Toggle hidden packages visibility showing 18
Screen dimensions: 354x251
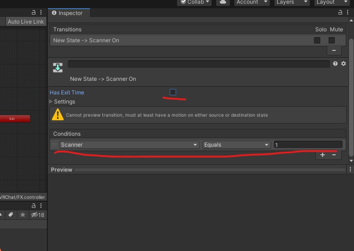tap(37, 215)
